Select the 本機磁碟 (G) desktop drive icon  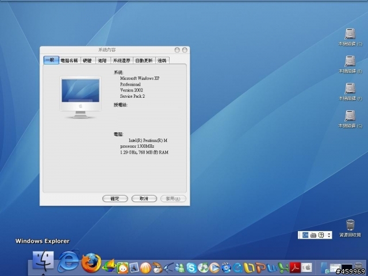tap(350, 119)
